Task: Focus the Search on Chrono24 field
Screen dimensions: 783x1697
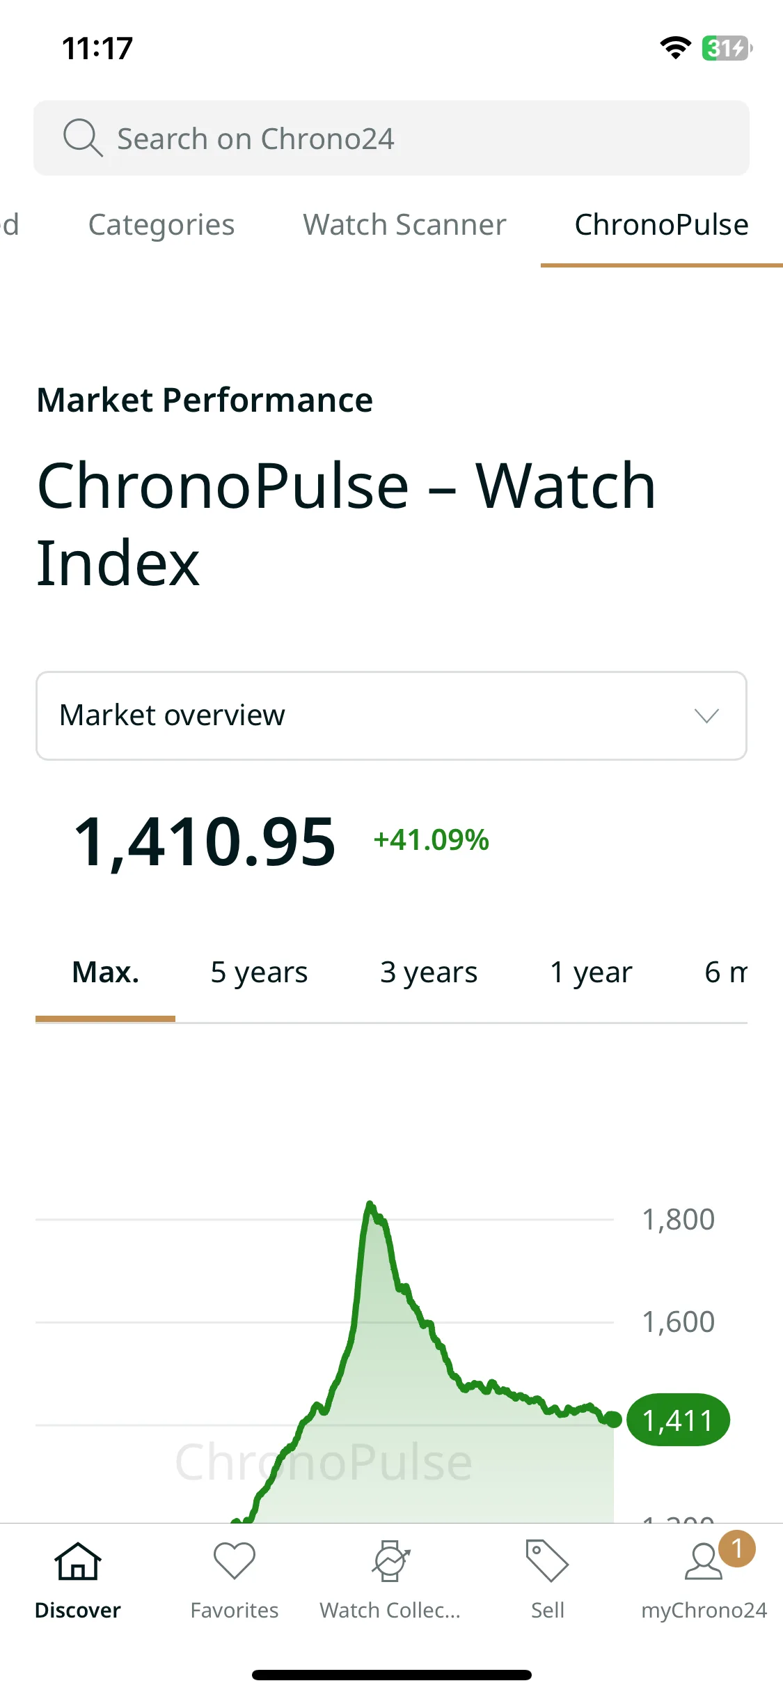Action: (x=391, y=138)
